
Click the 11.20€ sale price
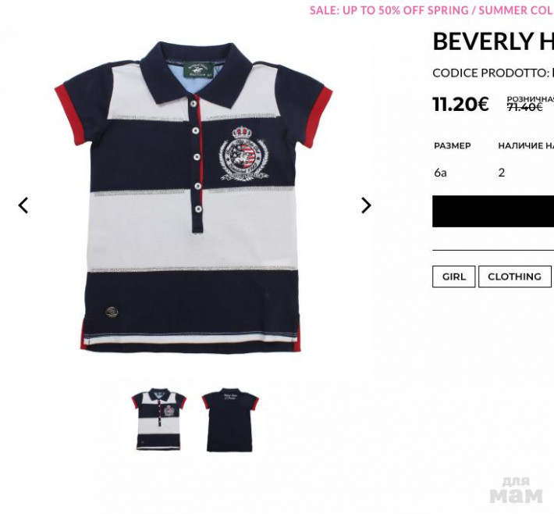[460, 104]
